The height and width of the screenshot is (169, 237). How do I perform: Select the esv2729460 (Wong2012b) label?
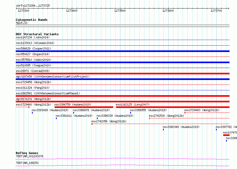[x=34, y=104]
